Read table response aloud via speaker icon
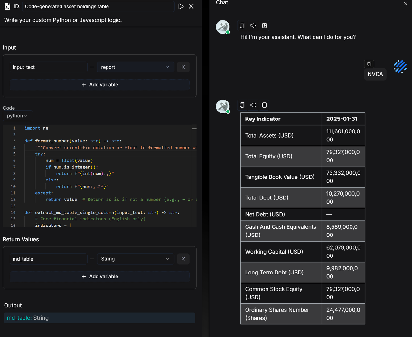412x337 pixels. tap(253, 105)
